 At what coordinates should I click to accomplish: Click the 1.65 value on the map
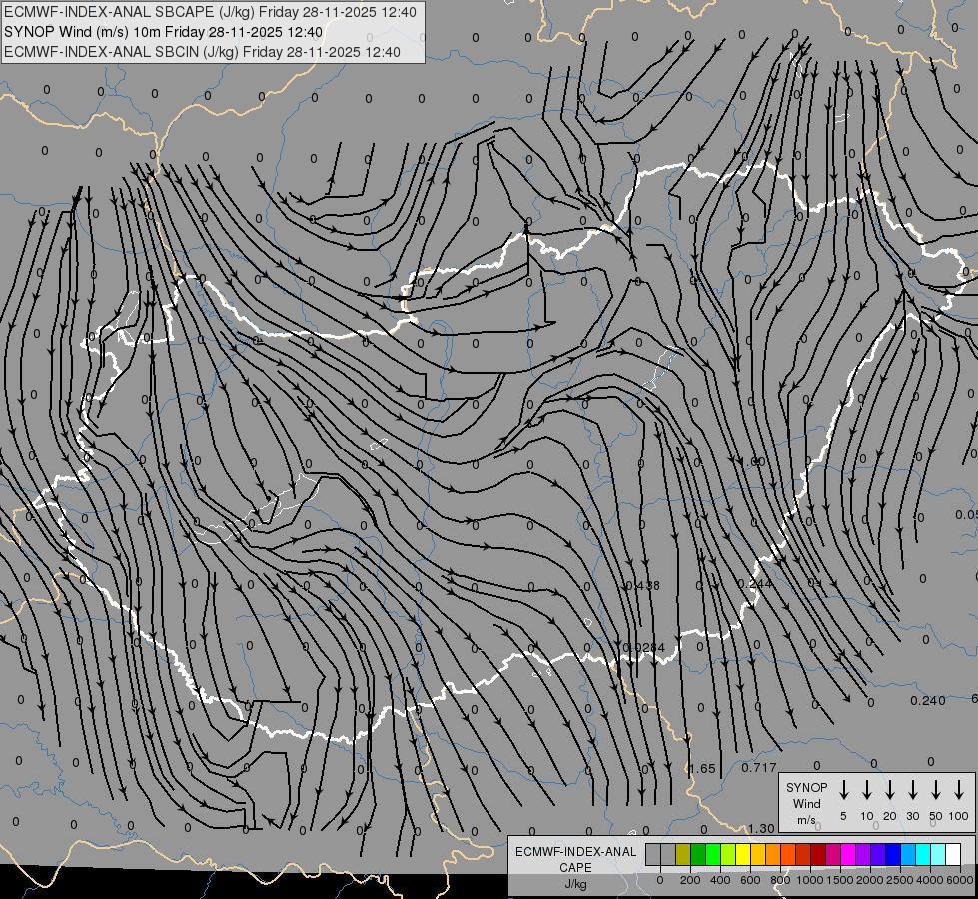pos(702,768)
